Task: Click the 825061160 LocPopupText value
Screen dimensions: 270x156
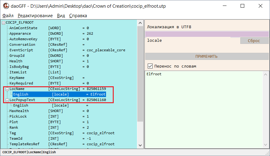Action: tap(96, 100)
